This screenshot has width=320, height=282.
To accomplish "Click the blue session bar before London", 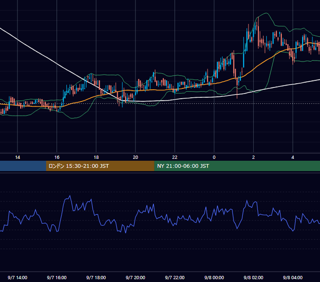I will [x=23, y=166].
